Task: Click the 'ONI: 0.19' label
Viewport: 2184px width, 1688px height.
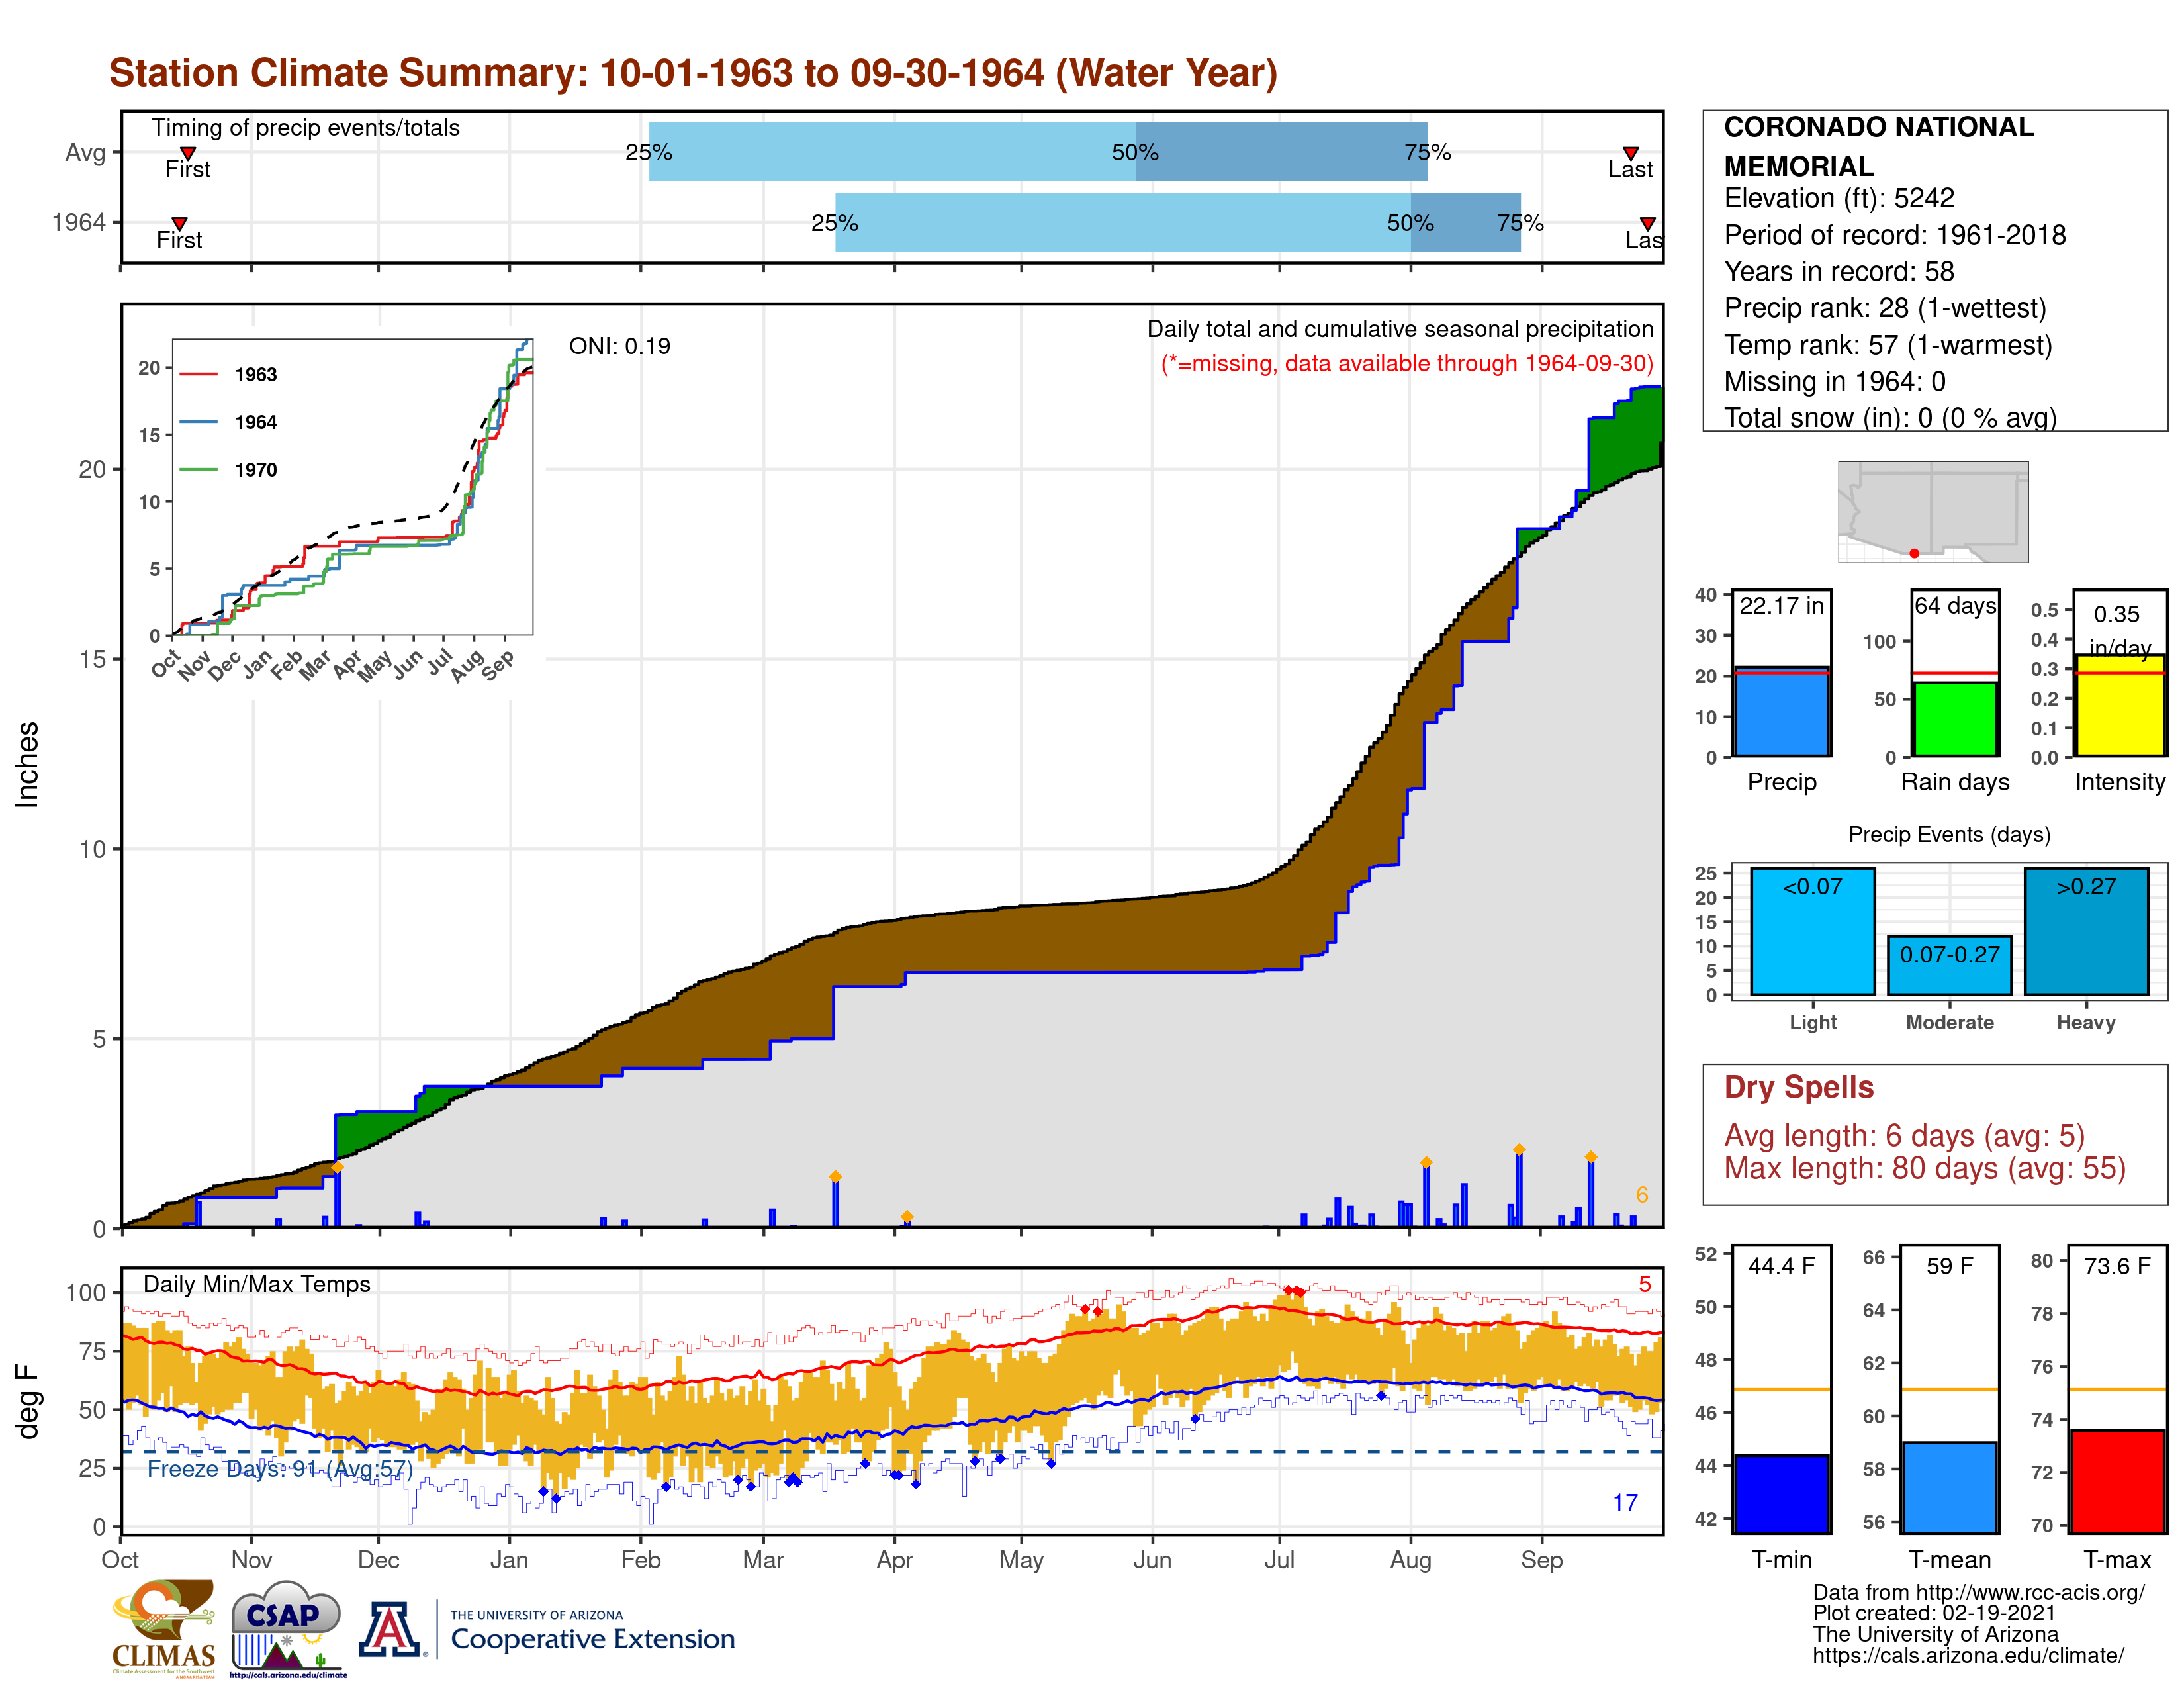Action: click(x=619, y=346)
